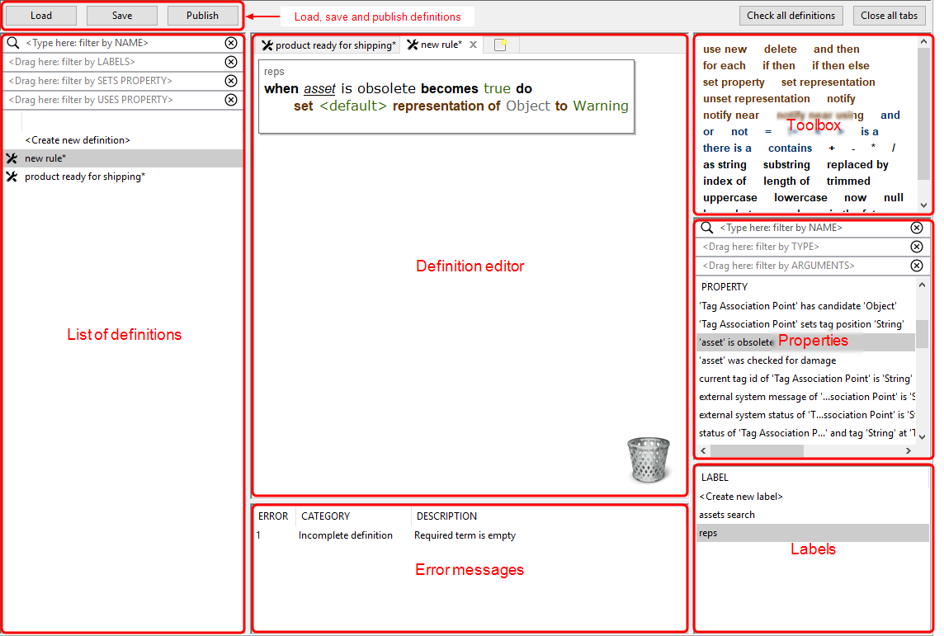This screenshot has width=944, height=636.
Task: Clear the filter by TYPE field
Action: pyautogui.click(x=916, y=247)
